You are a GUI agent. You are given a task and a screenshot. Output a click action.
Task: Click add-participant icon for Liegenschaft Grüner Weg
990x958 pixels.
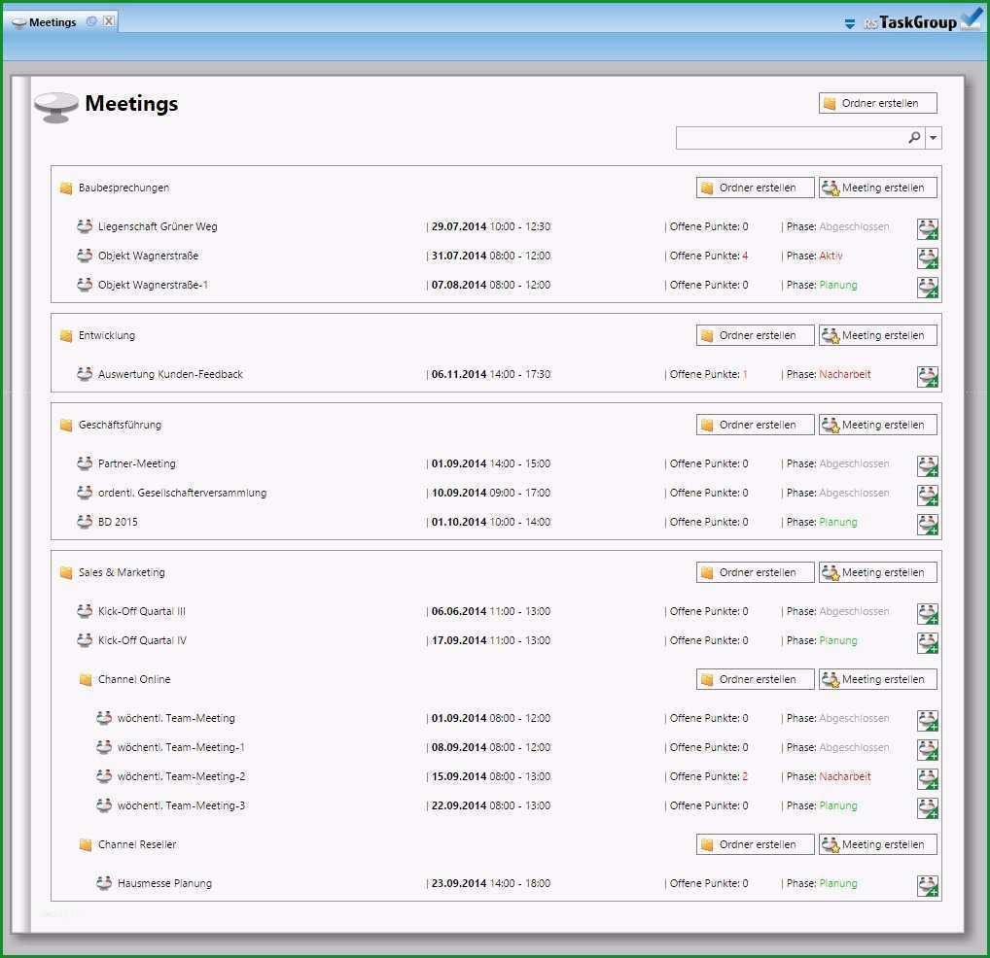coord(928,229)
